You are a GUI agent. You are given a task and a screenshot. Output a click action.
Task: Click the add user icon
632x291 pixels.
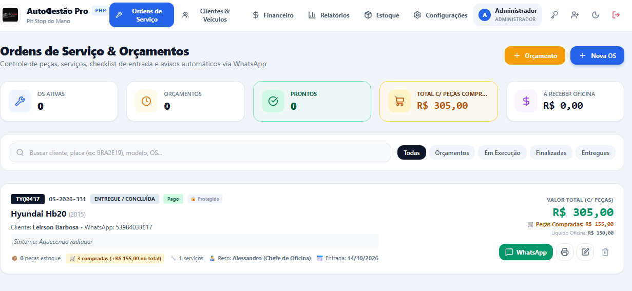(x=575, y=15)
